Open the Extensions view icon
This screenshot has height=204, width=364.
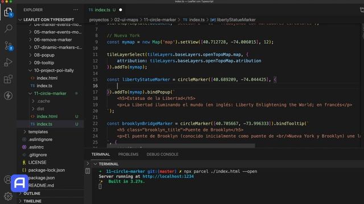click(x=8, y=79)
